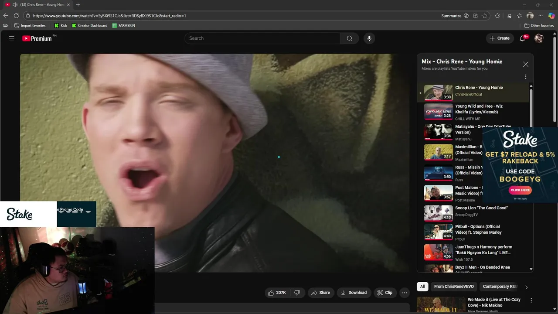558x314 pixels.
Task: Click the YouTube search input field
Action: point(262,38)
